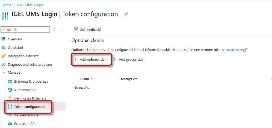Image resolution: width=272 pixels, height=128 pixels.
Task: Select API permissions in sidebar
Action: click(26, 115)
